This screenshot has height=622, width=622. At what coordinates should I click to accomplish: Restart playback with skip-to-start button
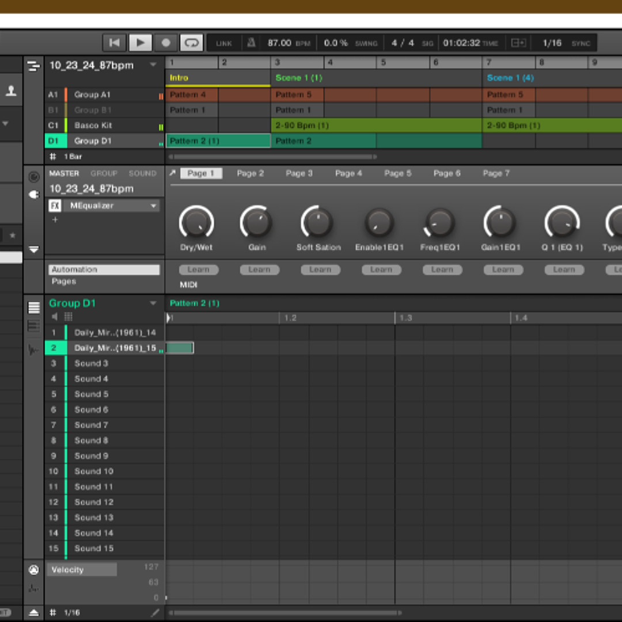click(x=114, y=43)
